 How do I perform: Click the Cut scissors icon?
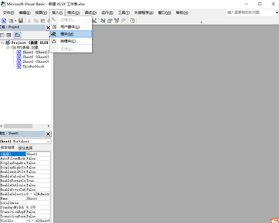click(29, 21)
